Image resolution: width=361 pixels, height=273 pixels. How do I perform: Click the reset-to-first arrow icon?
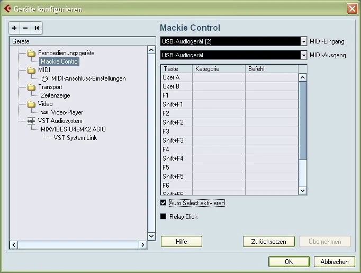37,28
